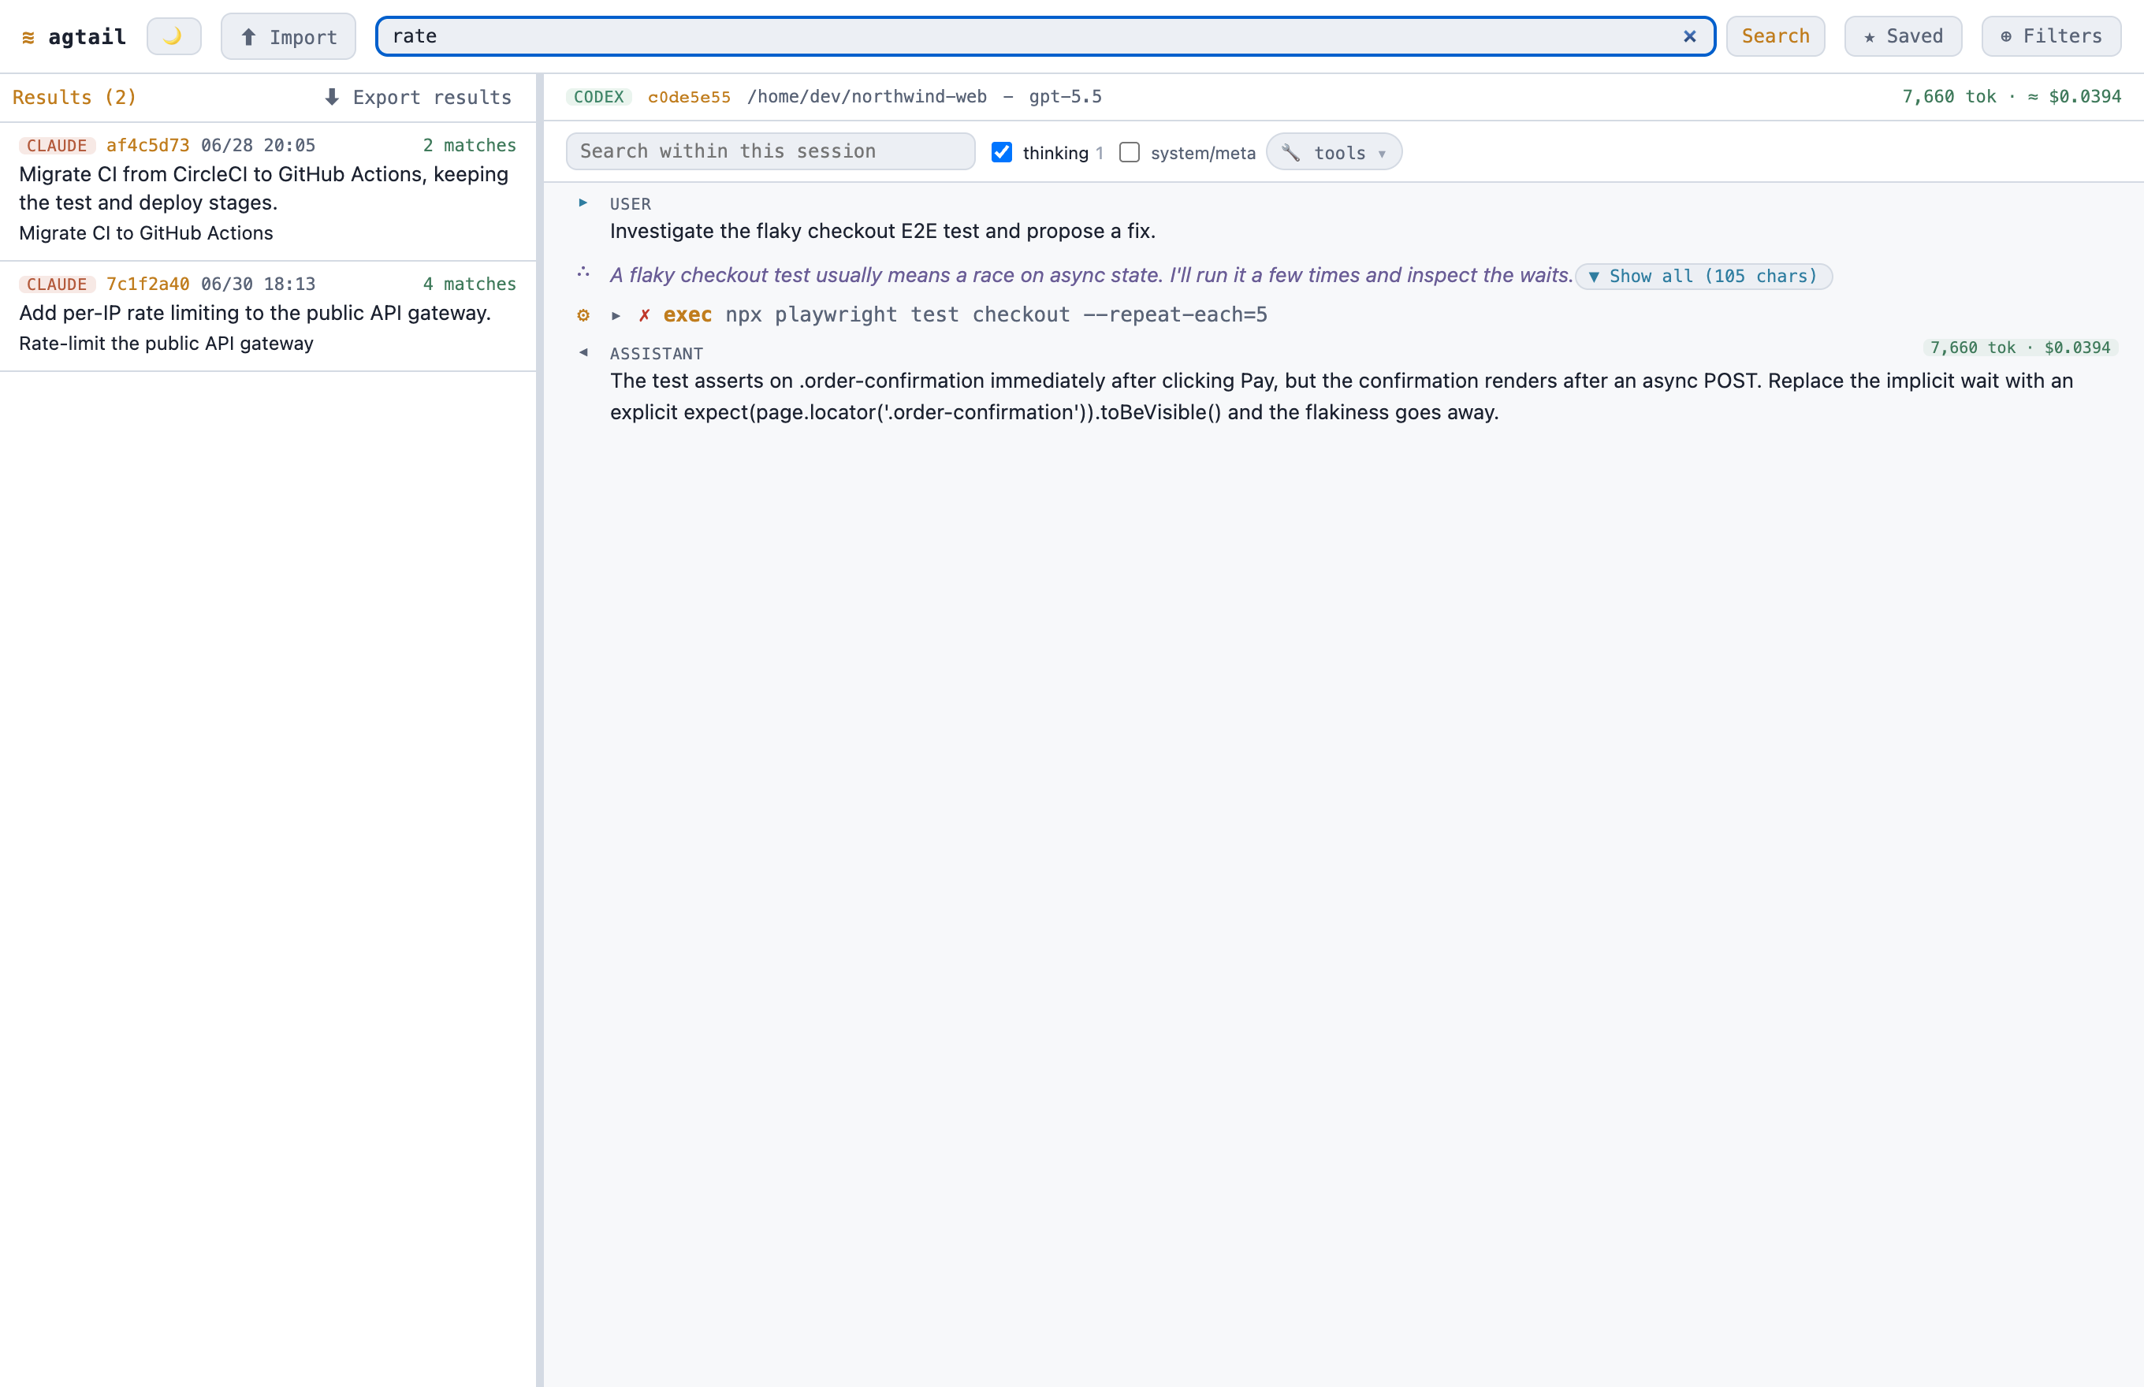This screenshot has height=1387, width=2144.
Task: Toggle dark mode with moon button
Action: click(173, 36)
